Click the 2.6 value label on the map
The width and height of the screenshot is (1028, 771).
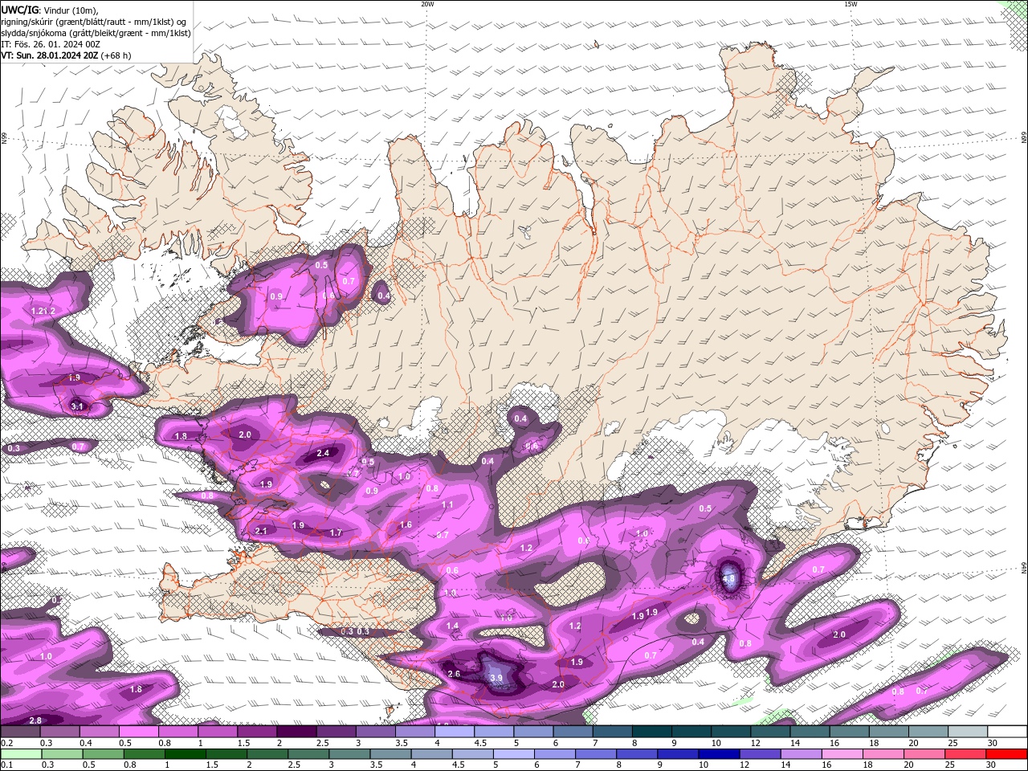[454, 674]
